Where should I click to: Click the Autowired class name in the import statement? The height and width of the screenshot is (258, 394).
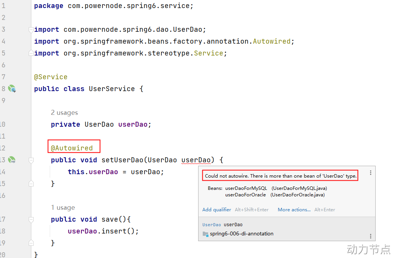(272, 41)
